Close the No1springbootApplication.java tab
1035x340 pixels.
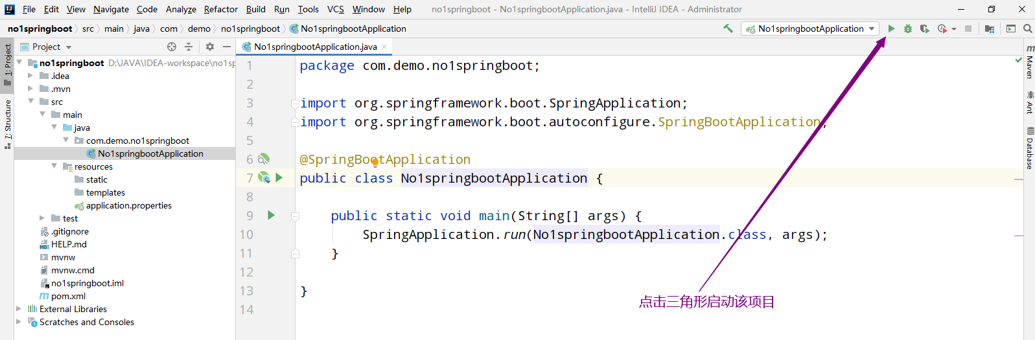tap(384, 47)
